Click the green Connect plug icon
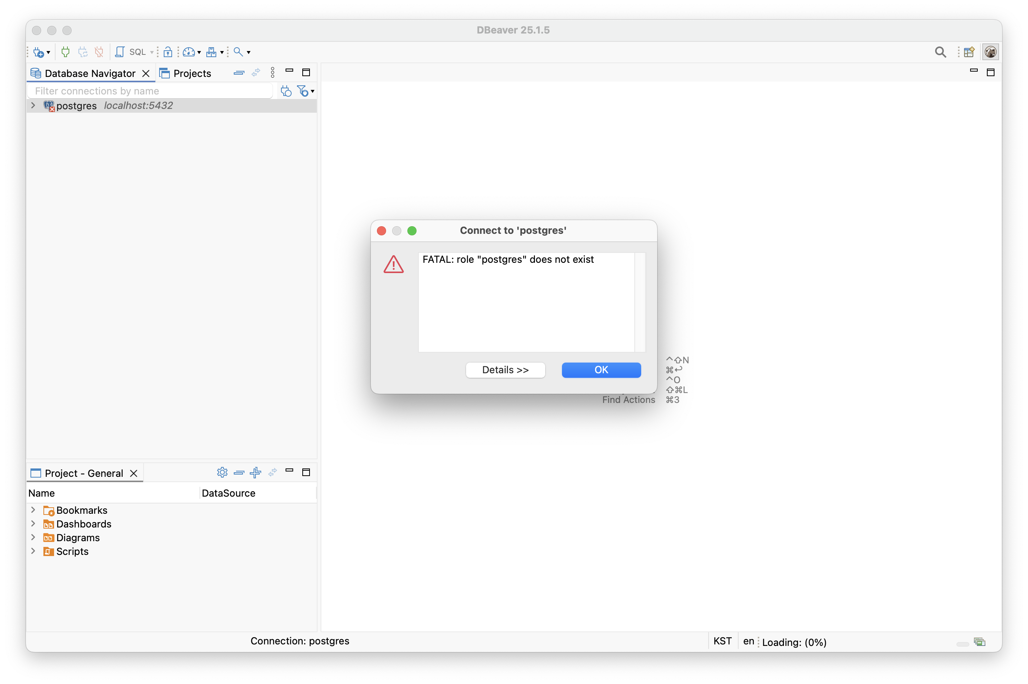1028x684 pixels. [65, 52]
